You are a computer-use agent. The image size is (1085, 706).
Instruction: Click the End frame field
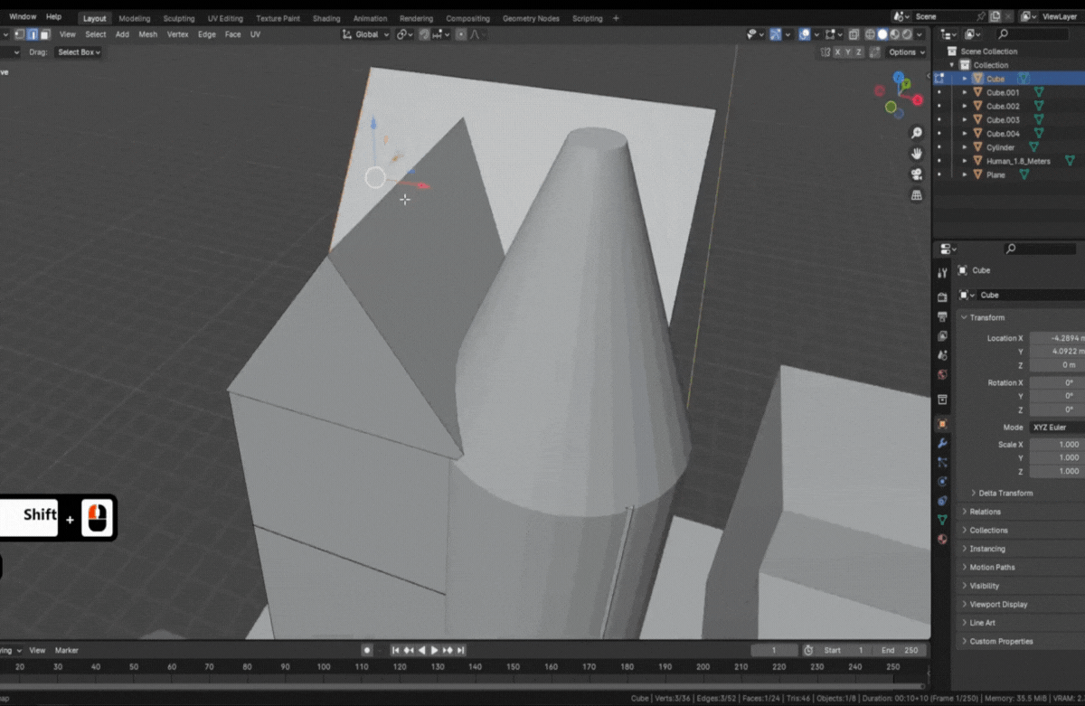click(901, 650)
